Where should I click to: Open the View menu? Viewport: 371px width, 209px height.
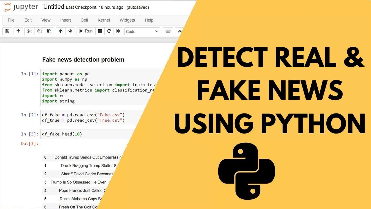click(x=46, y=20)
